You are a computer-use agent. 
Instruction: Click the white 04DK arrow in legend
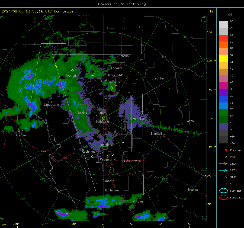[x=223, y=157]
